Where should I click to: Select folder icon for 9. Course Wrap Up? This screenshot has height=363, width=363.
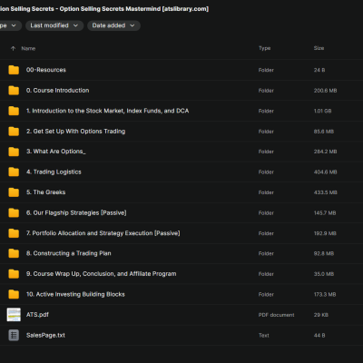coord(14,274)
